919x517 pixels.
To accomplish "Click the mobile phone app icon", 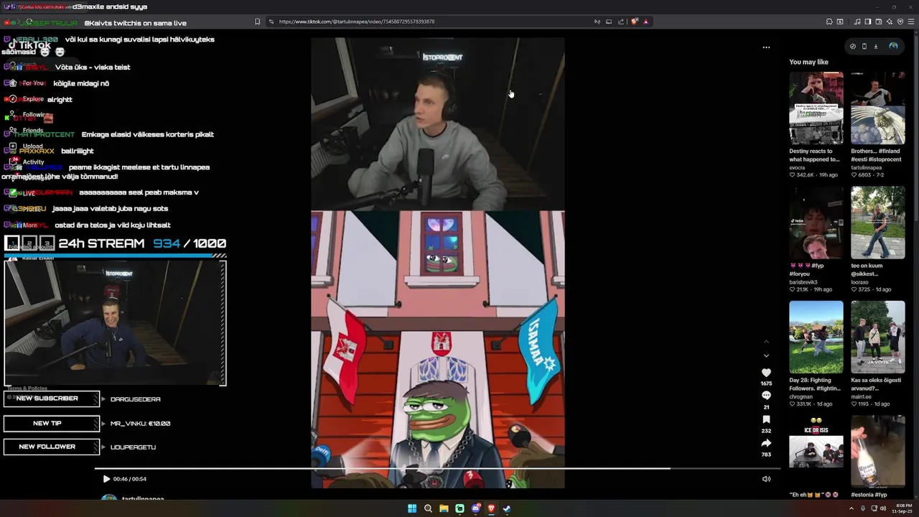I will 864,46.
